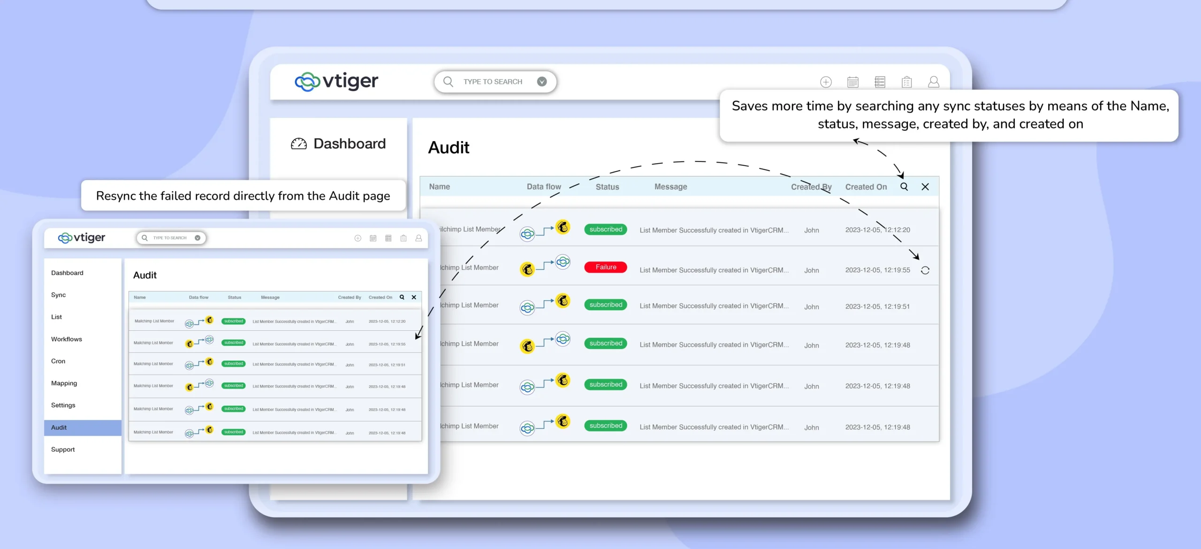Select Mapping in the small sidebar
Image resolution: width=1201 pixels, height=549 pixels.
[x=64, y=383]
